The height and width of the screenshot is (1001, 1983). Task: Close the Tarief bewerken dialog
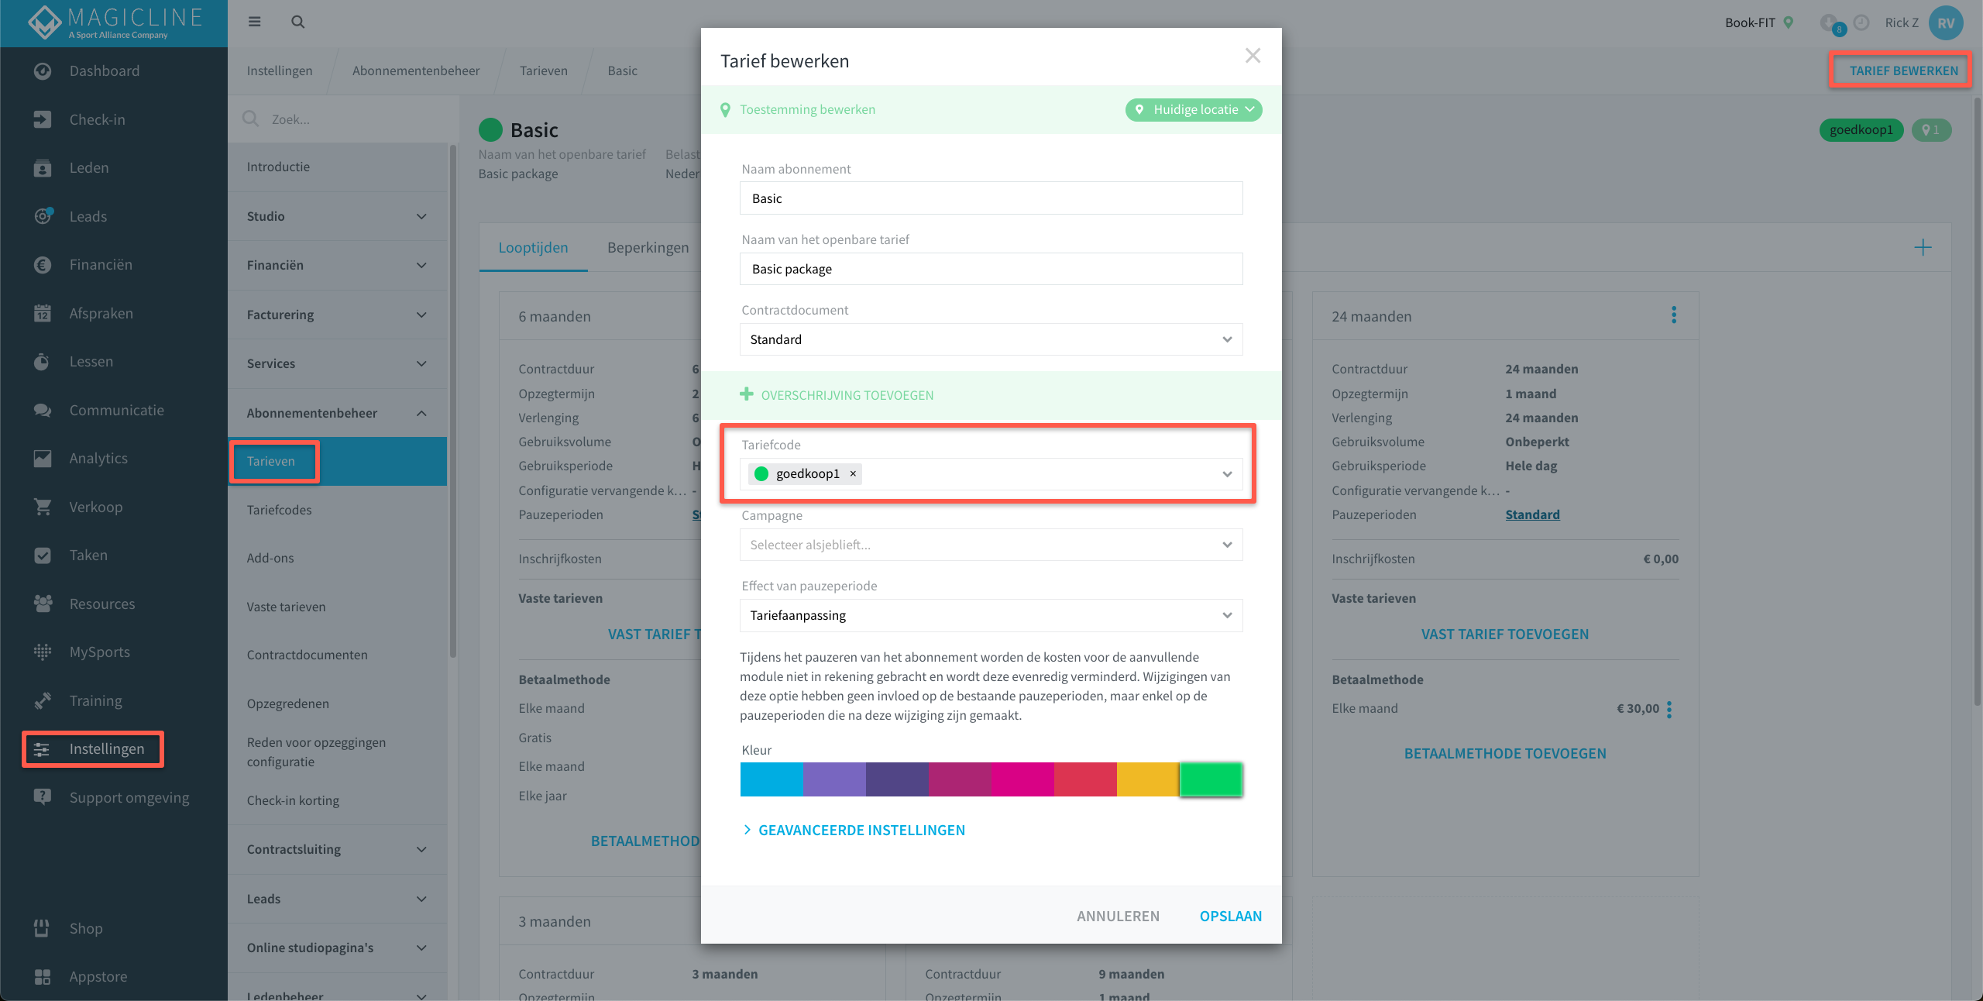[x=1253, y=56]
